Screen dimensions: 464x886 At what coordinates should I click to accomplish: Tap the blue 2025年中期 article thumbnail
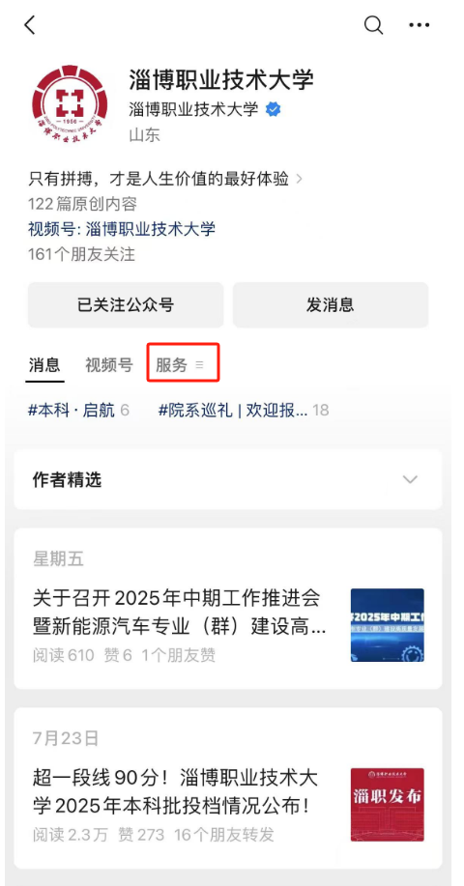(387, 625)
